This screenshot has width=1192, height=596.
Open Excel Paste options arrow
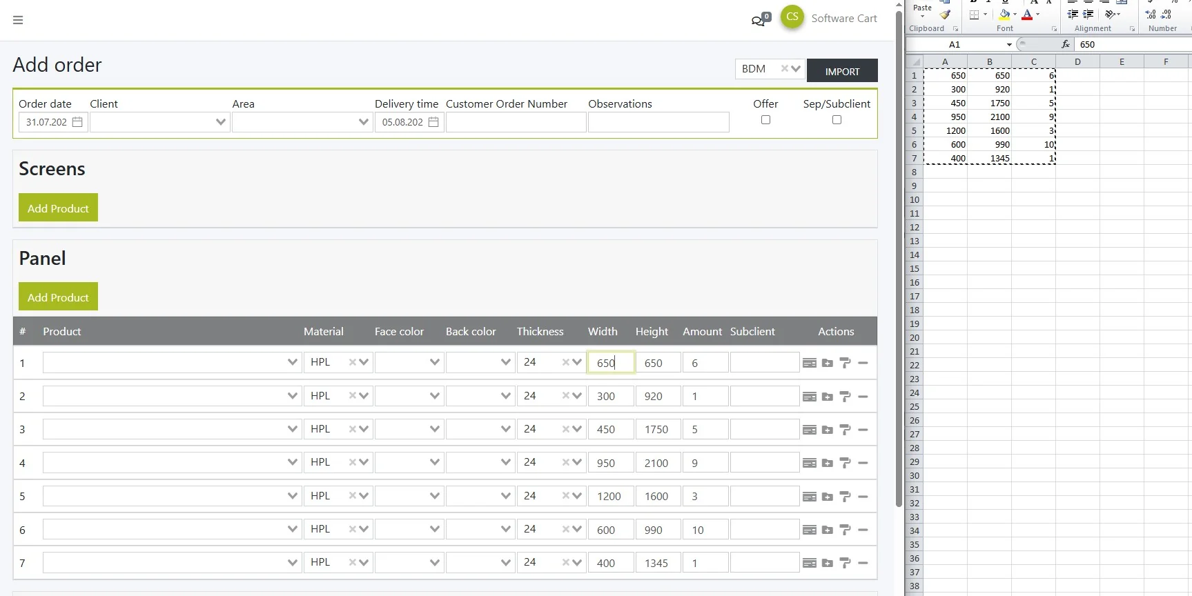click(x=922, y=17)
